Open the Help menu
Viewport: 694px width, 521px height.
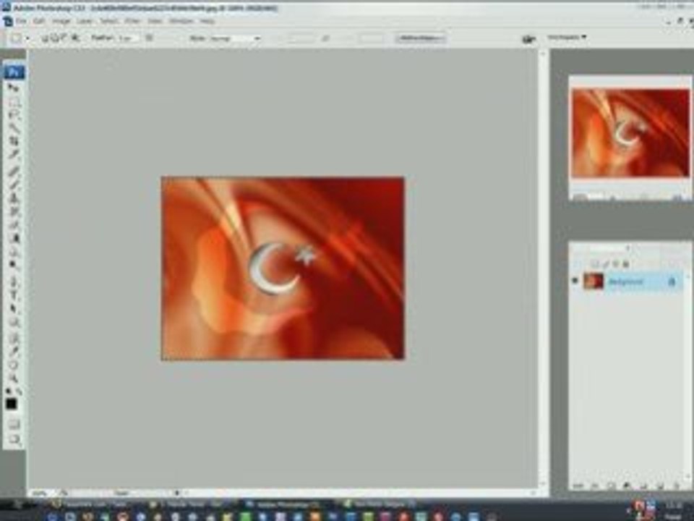click(207, 21)
